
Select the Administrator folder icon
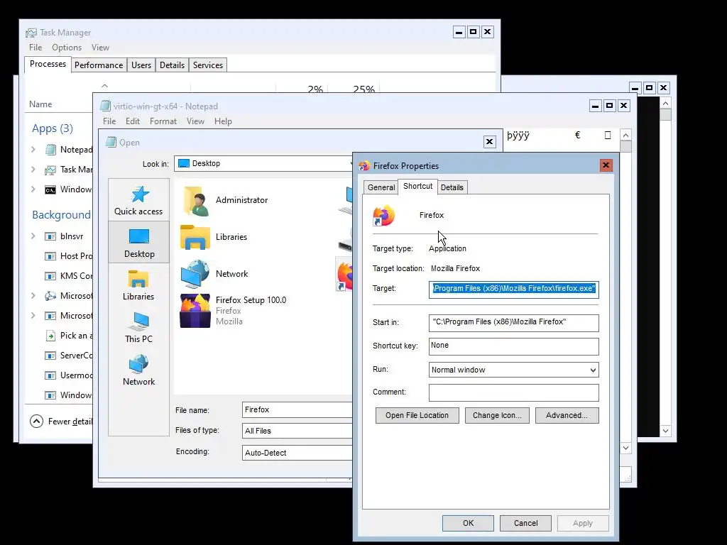tap(196, 201)
